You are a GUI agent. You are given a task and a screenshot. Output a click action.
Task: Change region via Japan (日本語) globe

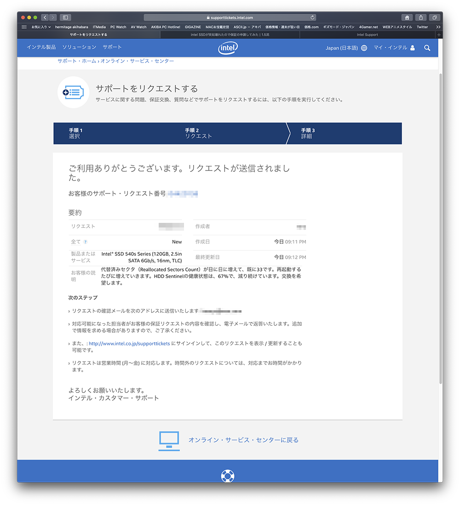point(346,48)
